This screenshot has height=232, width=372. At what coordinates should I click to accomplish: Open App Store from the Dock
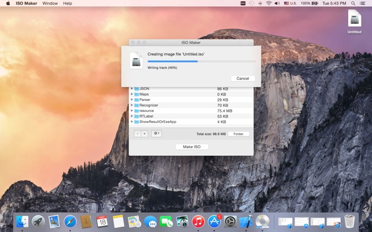214,222
